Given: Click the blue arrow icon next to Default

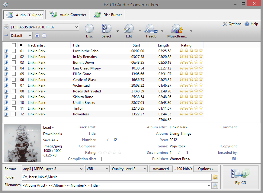Looking at the screenshot, I should [6, 35].
